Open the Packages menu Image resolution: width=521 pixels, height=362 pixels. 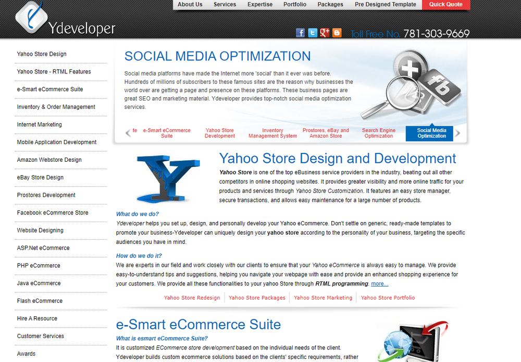pyautogui.click(x=330, y=4)
